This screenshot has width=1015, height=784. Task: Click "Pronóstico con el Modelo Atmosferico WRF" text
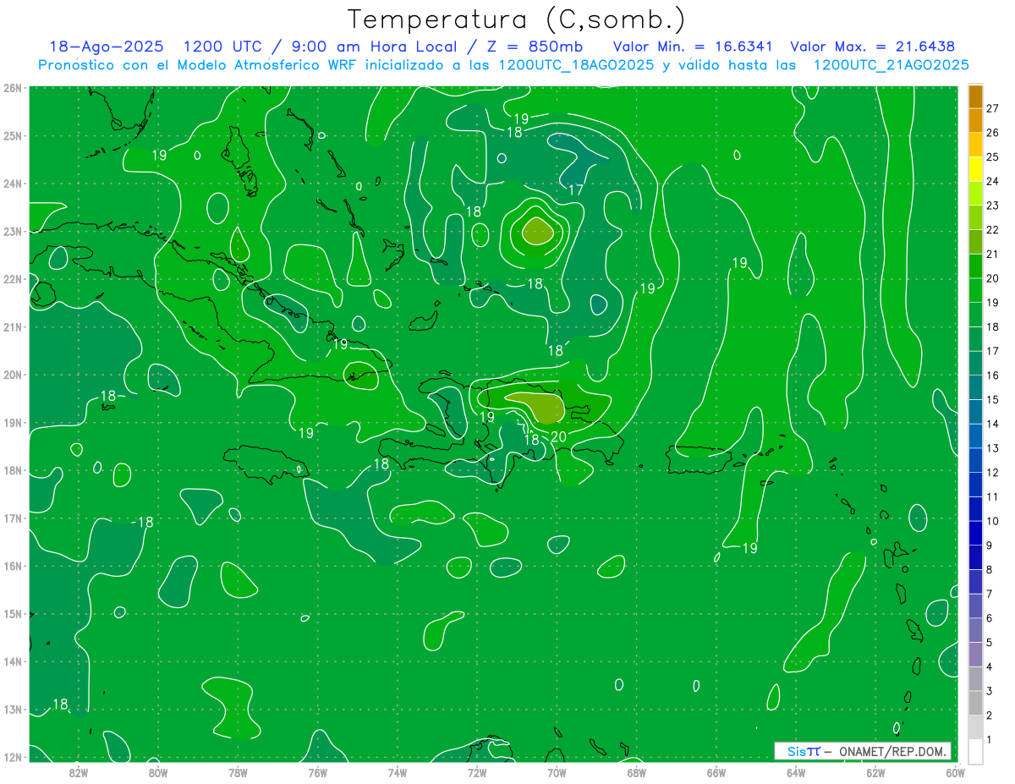point(198,65)
